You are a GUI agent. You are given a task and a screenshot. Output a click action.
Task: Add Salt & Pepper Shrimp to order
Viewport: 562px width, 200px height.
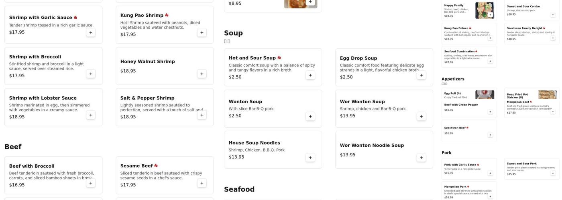point(202,115)
